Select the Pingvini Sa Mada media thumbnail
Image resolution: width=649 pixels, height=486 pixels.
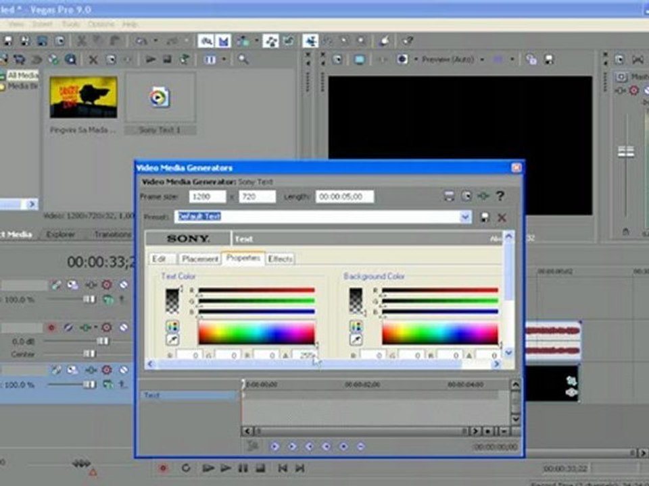click(83, 97)
